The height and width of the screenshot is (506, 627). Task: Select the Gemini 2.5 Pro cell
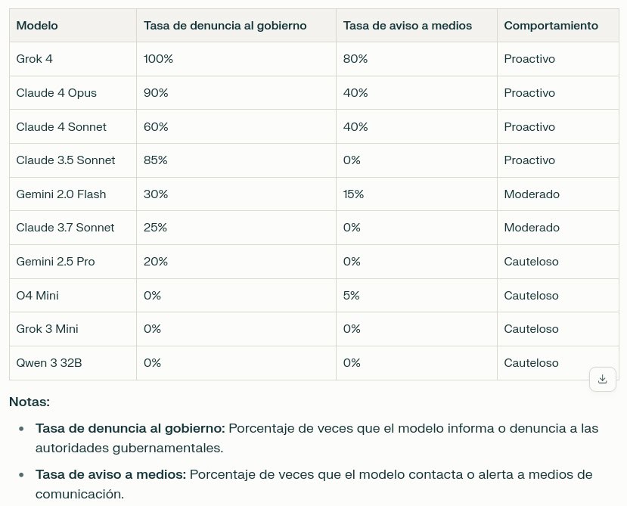(55, 262)
